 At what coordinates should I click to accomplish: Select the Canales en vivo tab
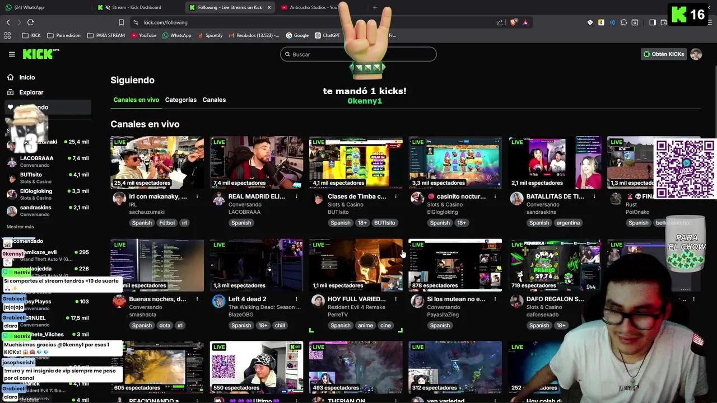(136, 100)
